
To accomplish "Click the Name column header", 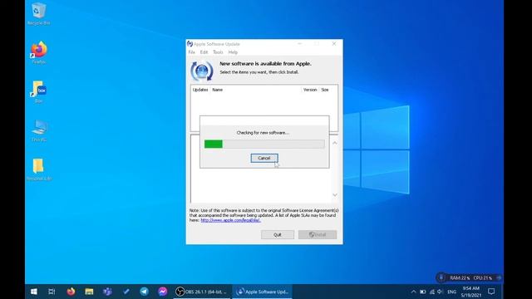I will tap(218, 90).
